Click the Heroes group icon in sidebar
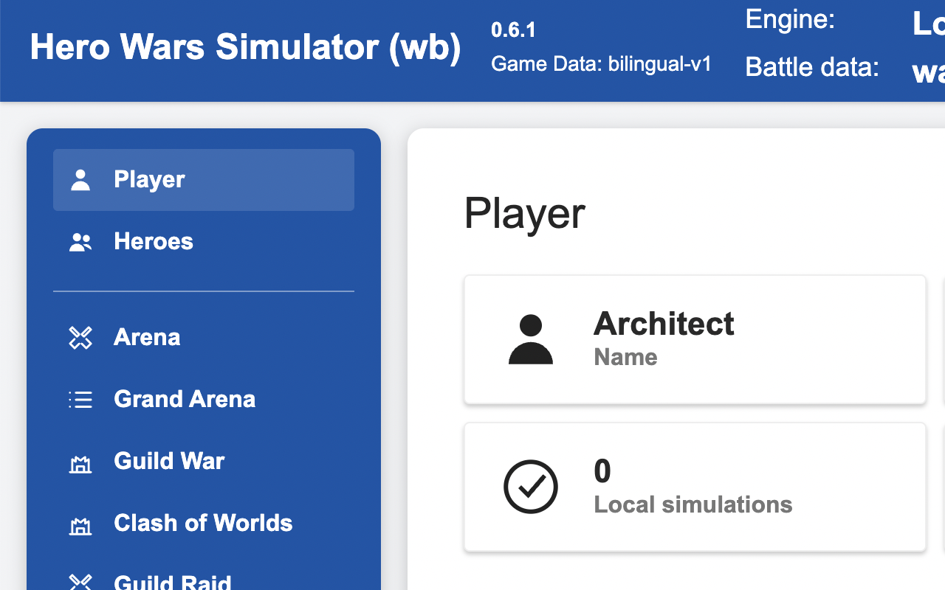 click(x=80, y=242)
